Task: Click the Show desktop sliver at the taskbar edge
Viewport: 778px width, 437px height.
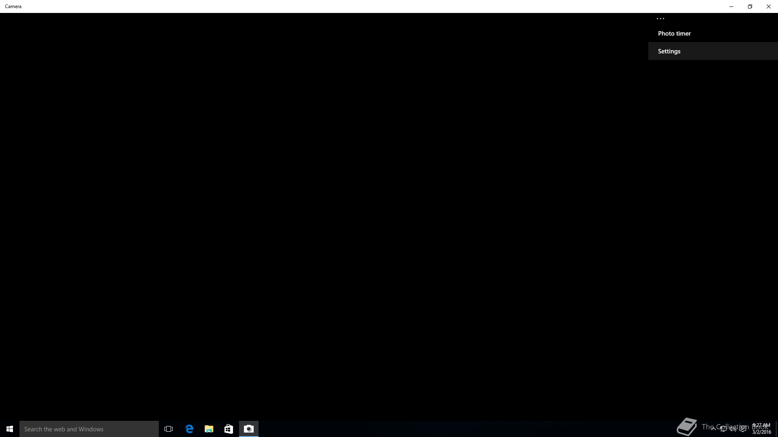Action: 776,429
